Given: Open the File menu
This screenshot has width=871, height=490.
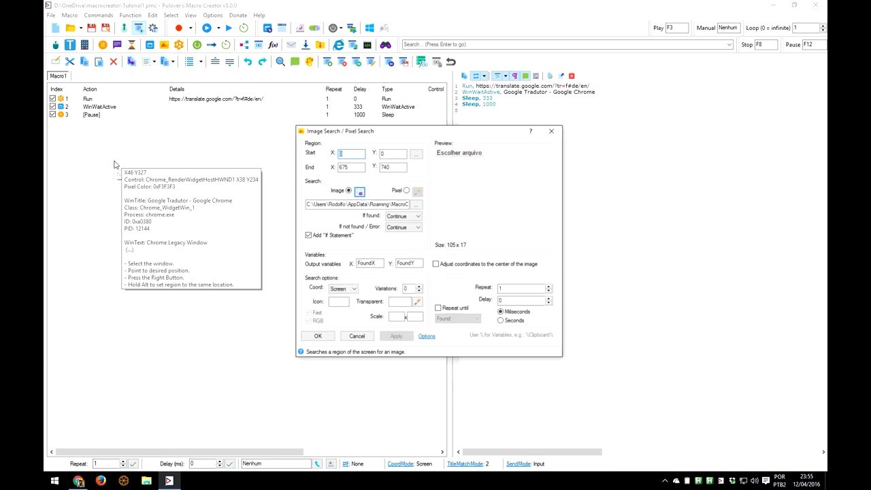Looking at the screenshot, I should coord(51,15).
